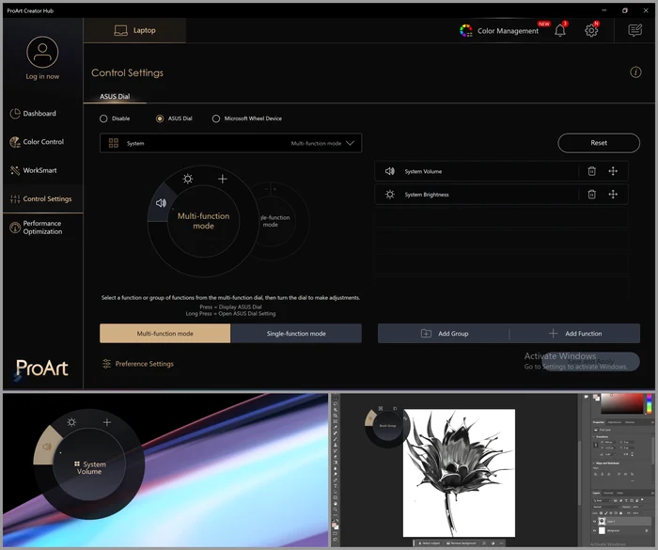Viewport: 658px width, 550px height.
Task: Click the sun icon in System Brightness row
Action: [x=390, y=195]
